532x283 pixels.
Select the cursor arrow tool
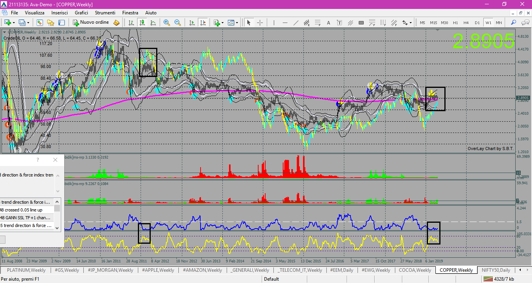tap(249, 23)
